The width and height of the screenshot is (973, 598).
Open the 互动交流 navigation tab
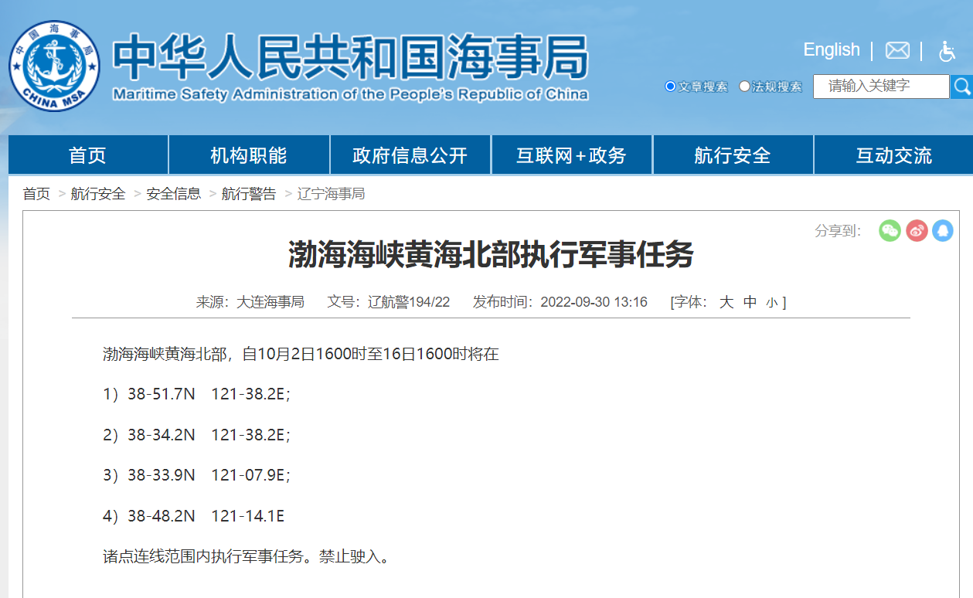893,155
